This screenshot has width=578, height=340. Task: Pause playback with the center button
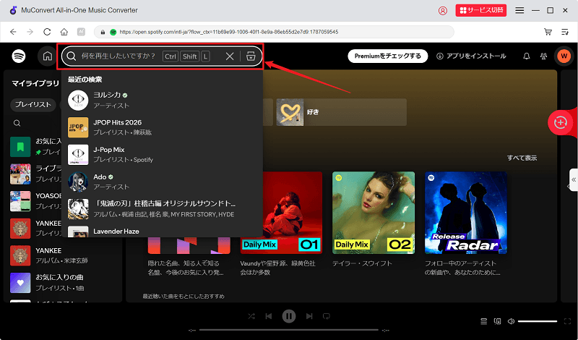coord(289,316)
